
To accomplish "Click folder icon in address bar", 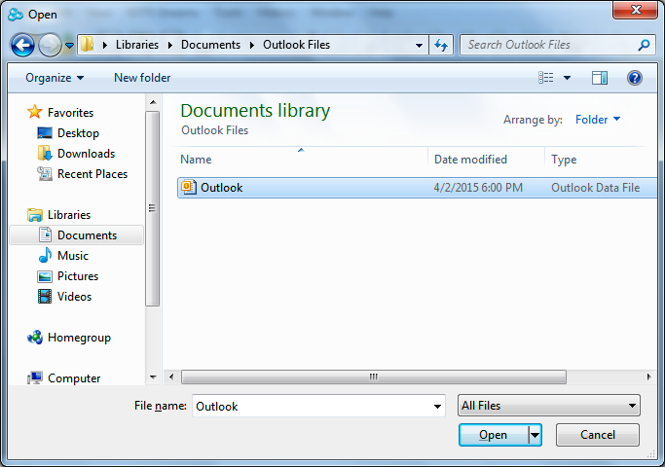I will pos(87,44).
